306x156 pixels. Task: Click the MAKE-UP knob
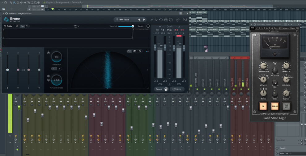(286, 66)
